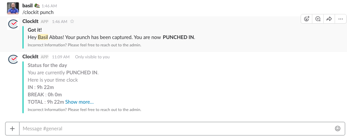Click the status emoji beside basil
The height and width of the screenshot is (140, 347).
tap(37, 6)
